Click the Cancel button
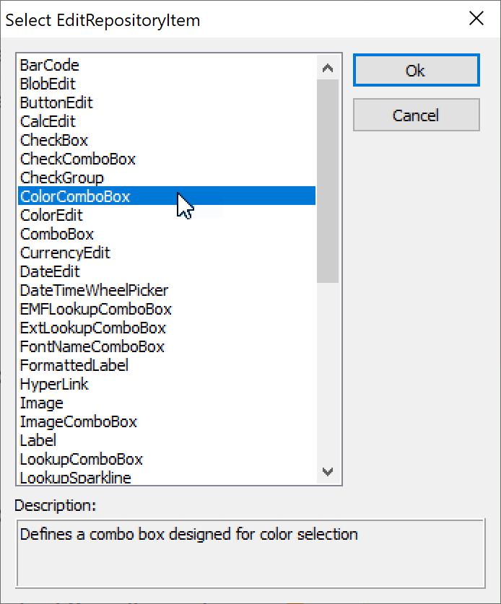Image resolution: width=501 pixels, height=604 pixels. click(416, 115)
